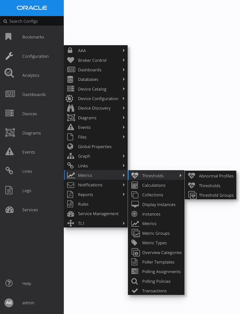Click the Notifications envelope icon
The height and width of the screenshot is (314, 240).
tap(71, 185)
